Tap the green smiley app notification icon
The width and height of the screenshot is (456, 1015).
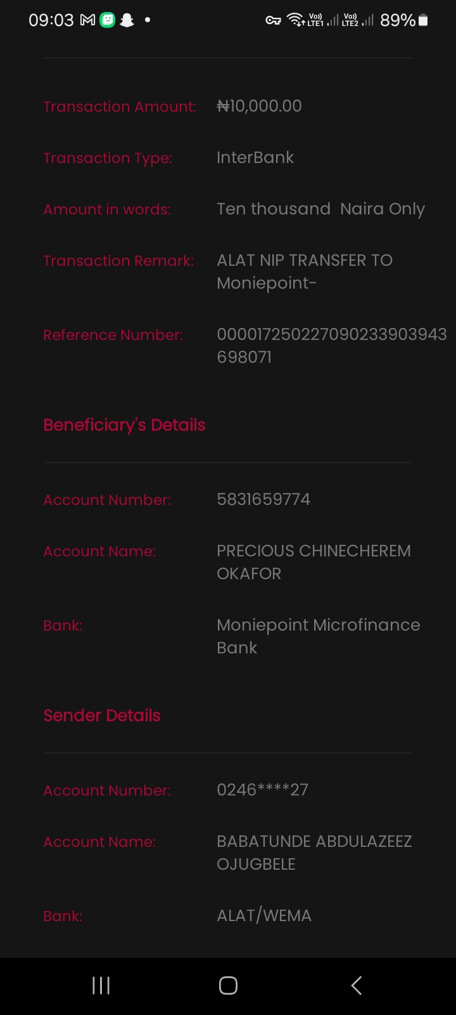[x=108, y=20]
